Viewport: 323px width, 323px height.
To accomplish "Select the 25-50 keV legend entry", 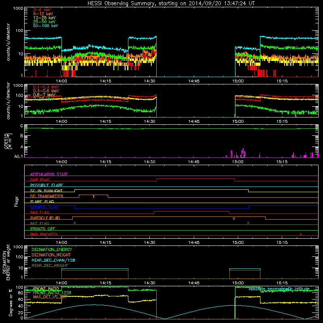I will coord(44,22).
